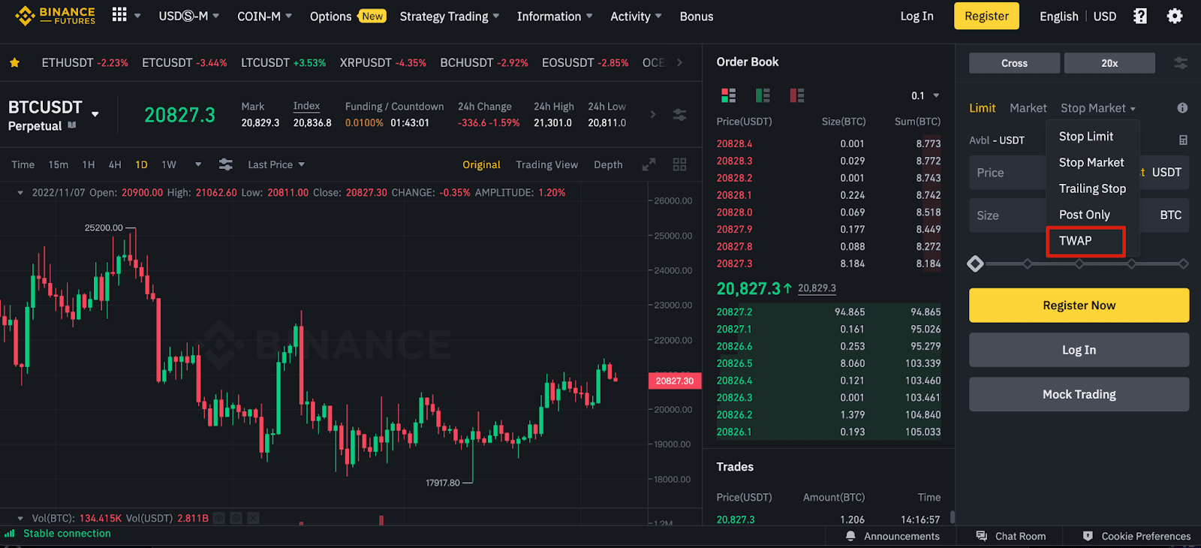Open 20x leverage button
This screenshot has width=1201, height=548.
click(1109, 63)
